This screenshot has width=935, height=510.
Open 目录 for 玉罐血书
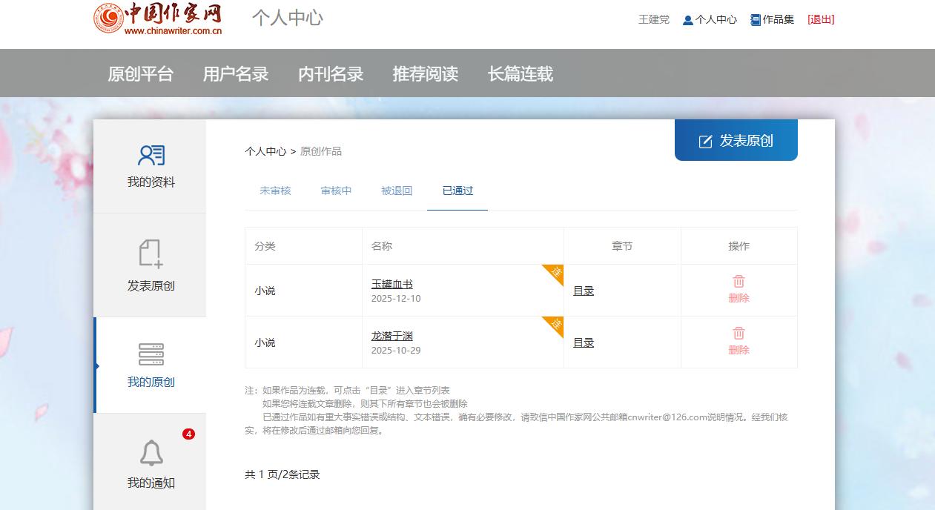point(584,291)
